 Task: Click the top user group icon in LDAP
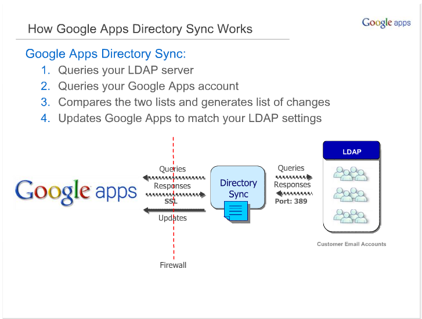click(x=351, y=174)
